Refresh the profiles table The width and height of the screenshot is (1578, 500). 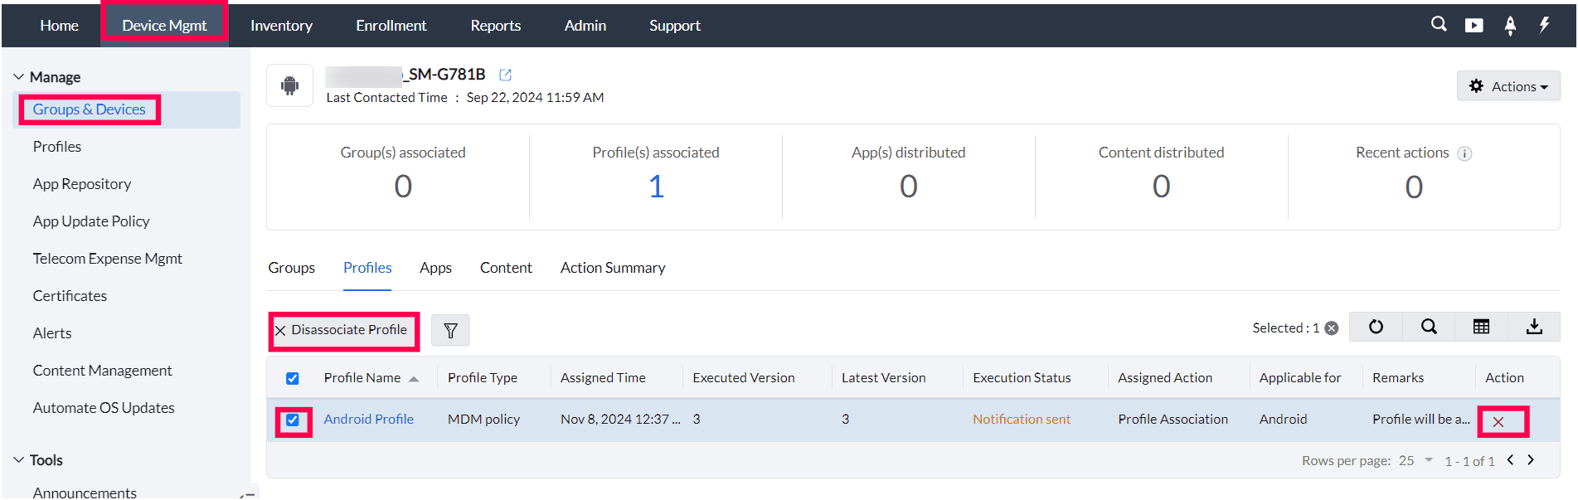[x=1376, y=327]
